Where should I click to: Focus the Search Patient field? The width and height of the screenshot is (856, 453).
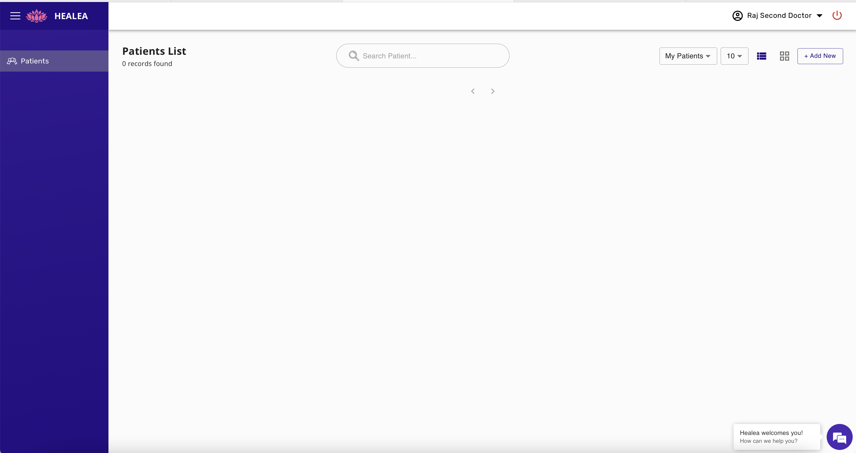pyautogui.click(x=423, y=56)
